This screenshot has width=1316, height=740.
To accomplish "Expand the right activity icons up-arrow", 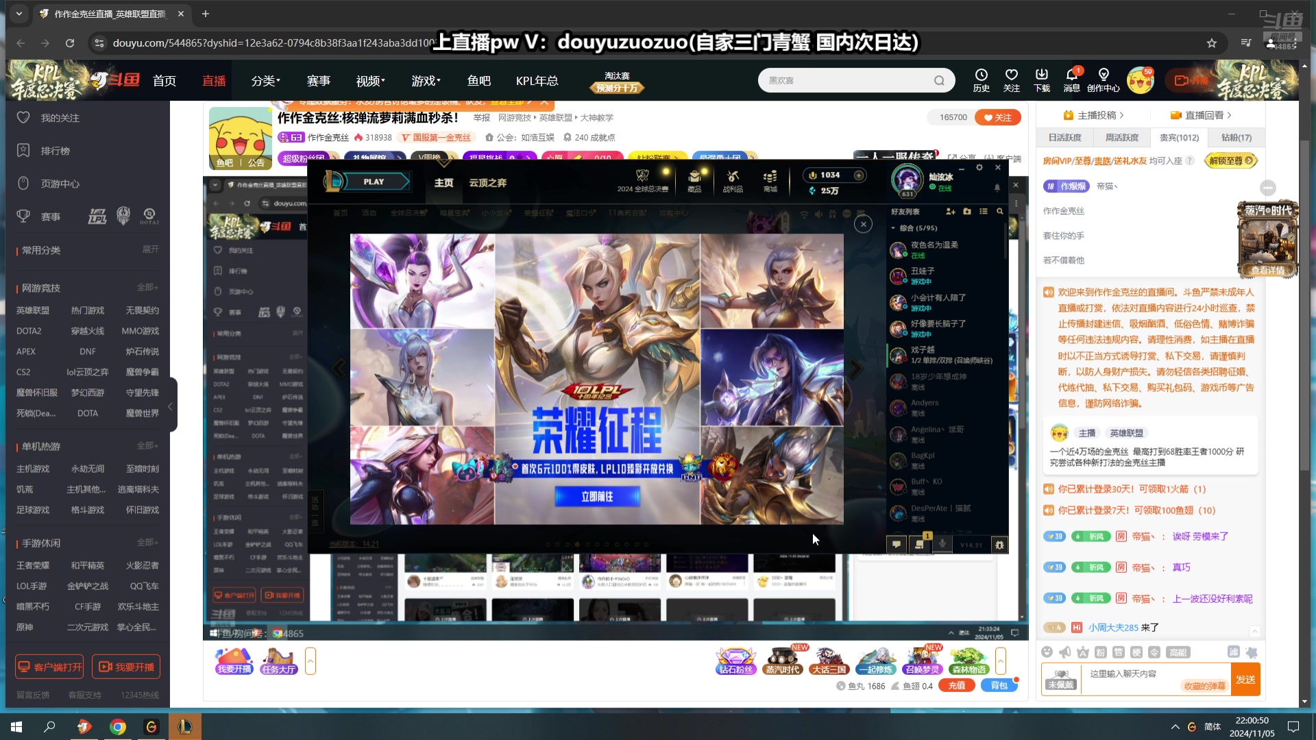I will point(1000,661).
